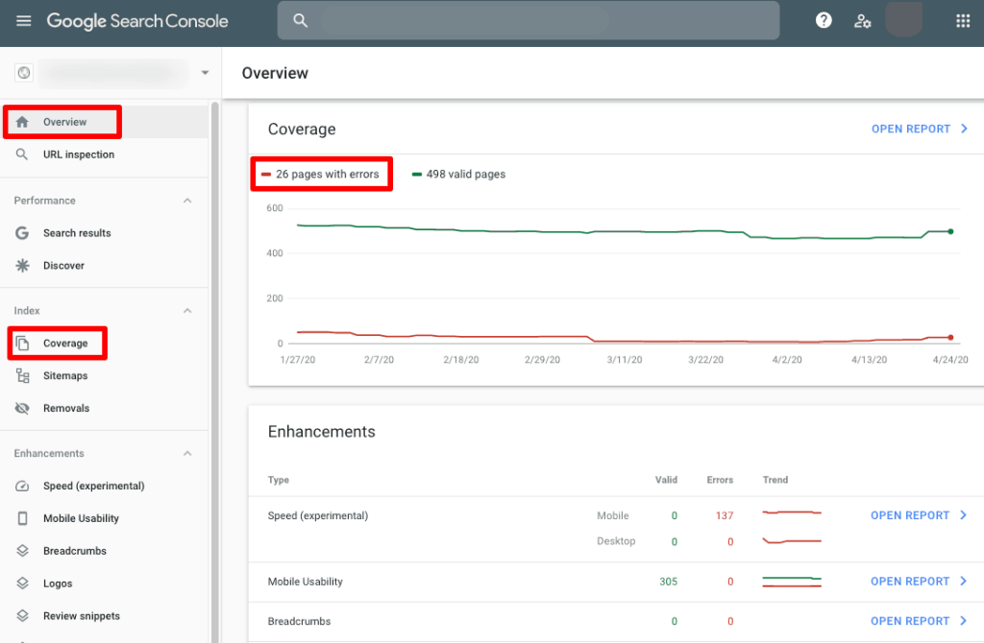Click the Breadcrumbs layers icon
The height and width of the screenshot is (643, 984).
23,551
